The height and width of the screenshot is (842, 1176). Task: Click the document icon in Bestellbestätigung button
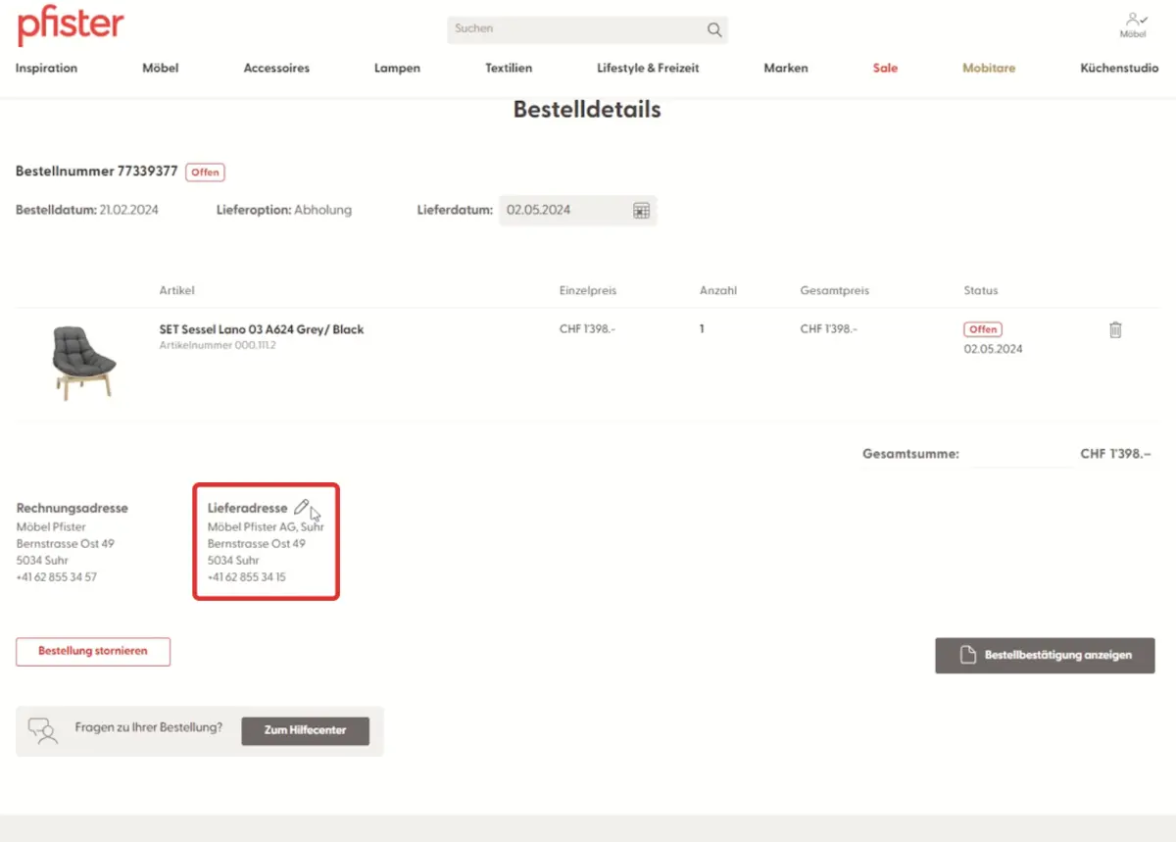967,656
